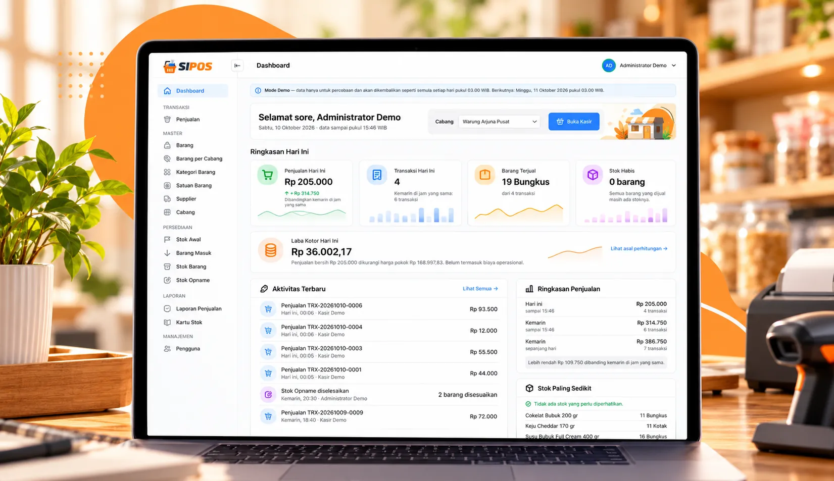Click the Cabang sidebar icon
The image size is (834, 481).
(x=167, y=212)
